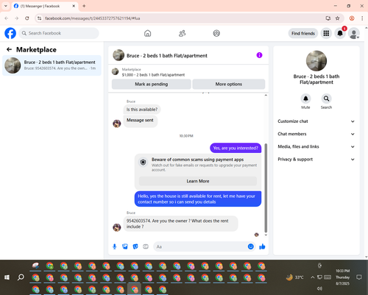Choose a sticker icon

click(135, 246)
